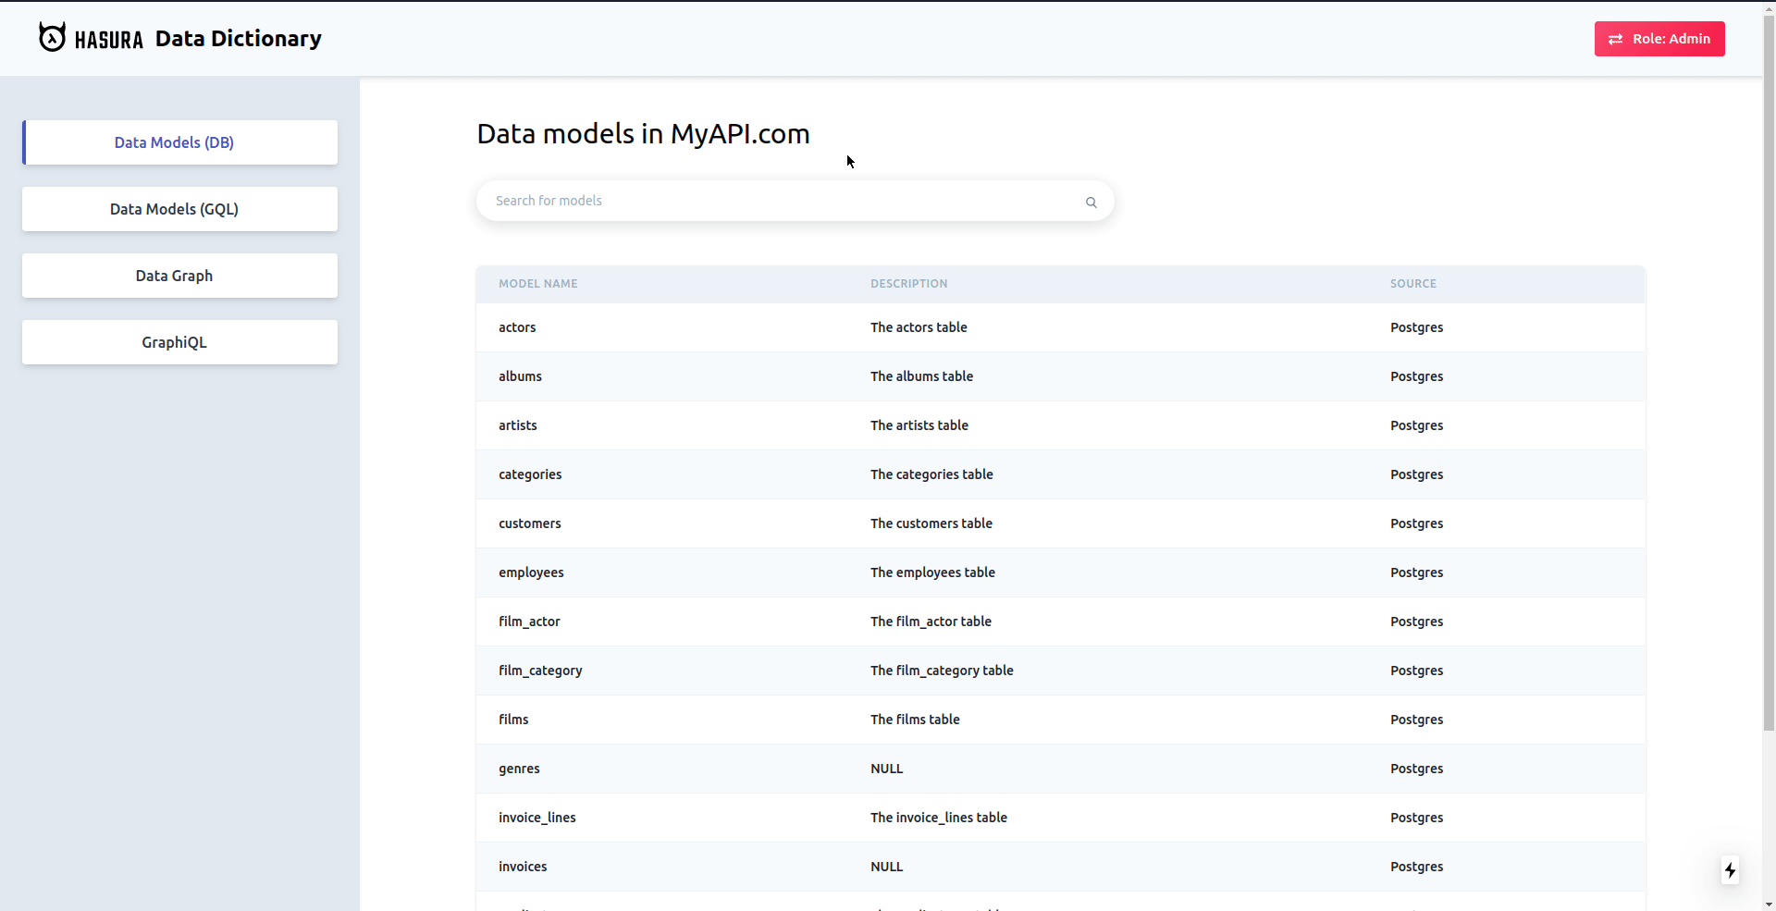Click 'The customers table' description
Viewport: 1776px width, 911px height.
click(x=931, y=523)
